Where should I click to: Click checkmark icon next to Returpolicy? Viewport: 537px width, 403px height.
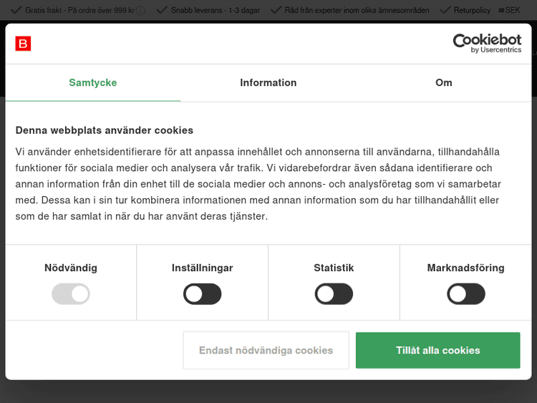pos(445,11)
